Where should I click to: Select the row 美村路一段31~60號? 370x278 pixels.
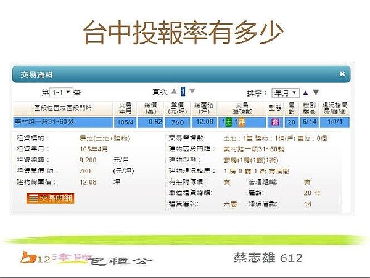(x=181, y=122)
